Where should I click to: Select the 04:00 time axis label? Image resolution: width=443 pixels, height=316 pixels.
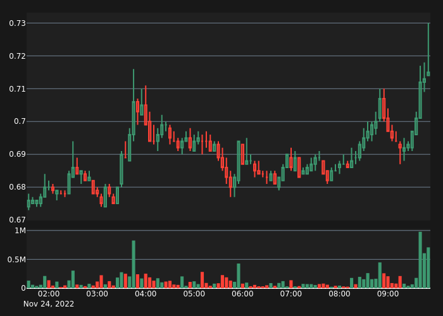[x=146, y=294]
